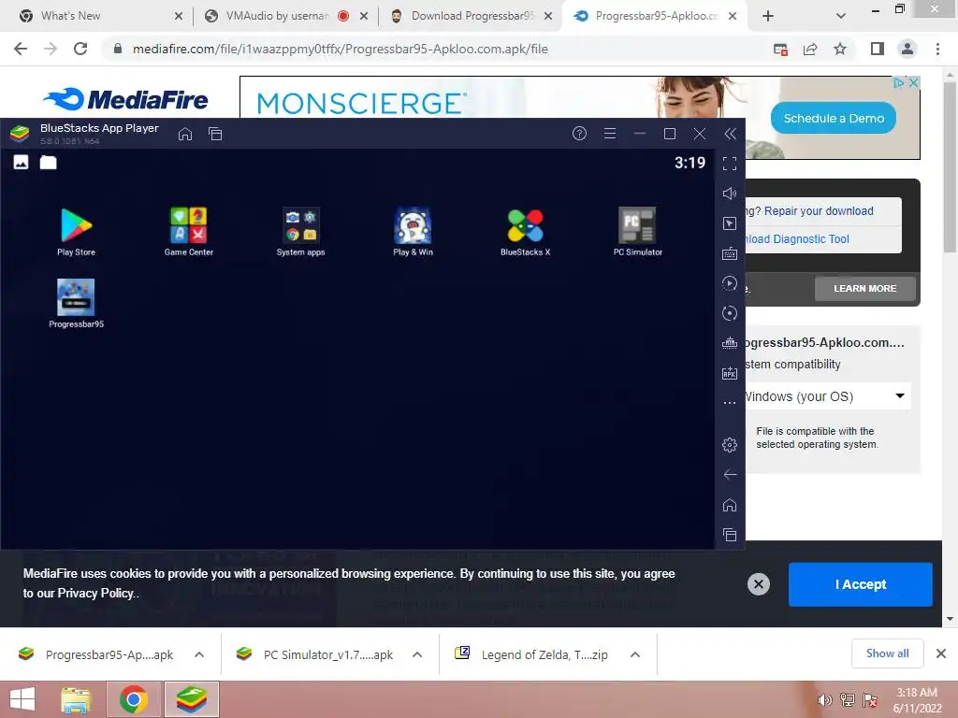
Task: Click the sync/rotate circle icon in sidebar
Action: [x=730, y=313]
